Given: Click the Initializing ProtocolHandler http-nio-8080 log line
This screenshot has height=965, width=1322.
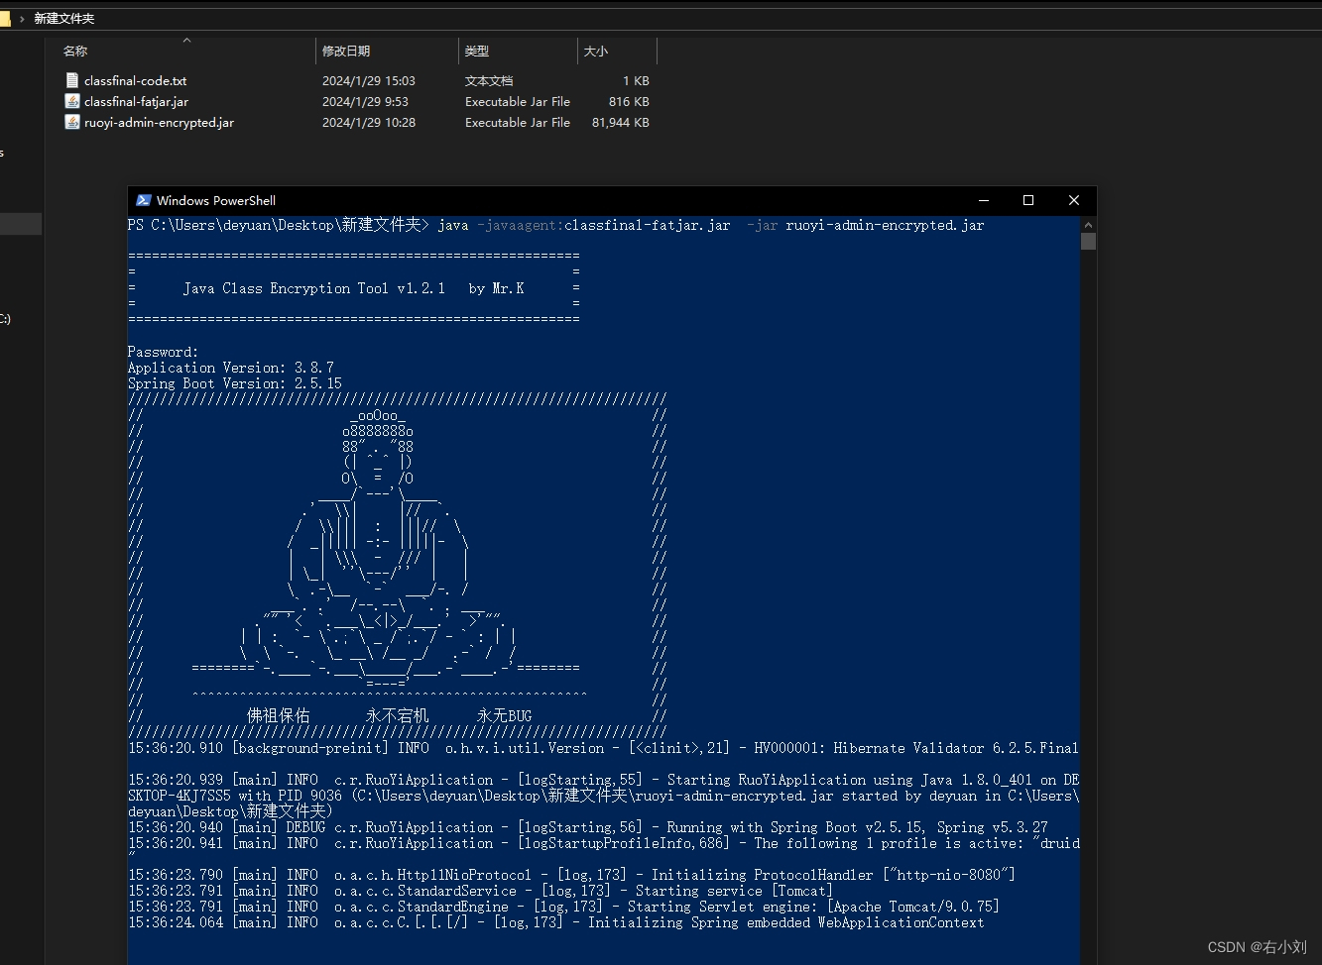Looking at the screenshot, I should tap(571, 875).
